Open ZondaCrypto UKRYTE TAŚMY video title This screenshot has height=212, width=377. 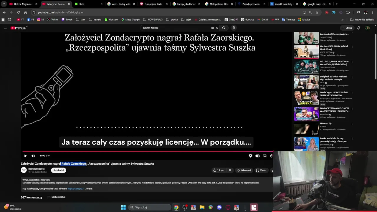(x=334, y=94)
